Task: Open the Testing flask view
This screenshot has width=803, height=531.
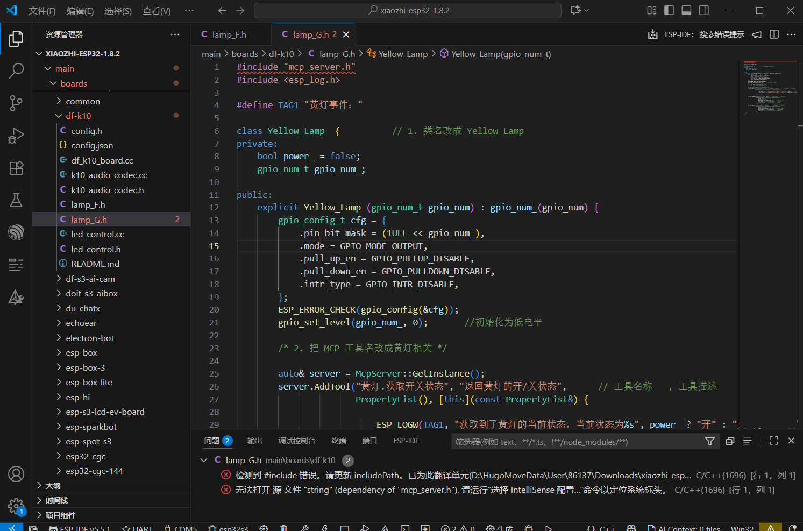Action: point(16,200)
